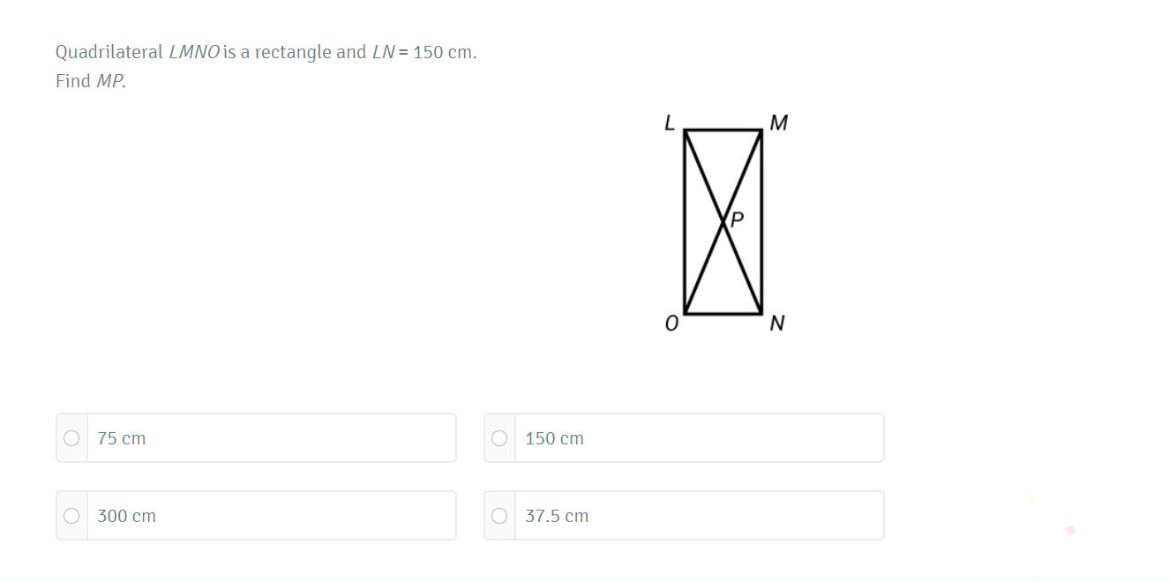This screenshot has height=582, width=1169.
Task: Click the question text about quadrilateral LMNO
Action: coord(265,51)
